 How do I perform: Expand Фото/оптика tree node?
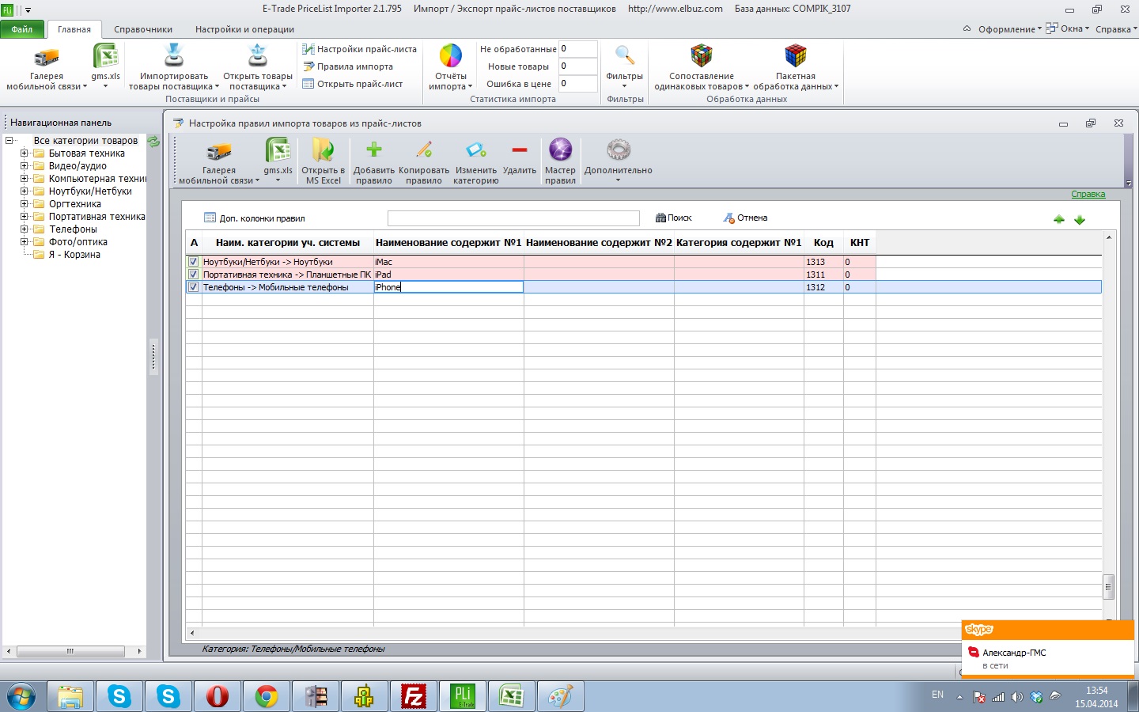(x=24, y=242)
